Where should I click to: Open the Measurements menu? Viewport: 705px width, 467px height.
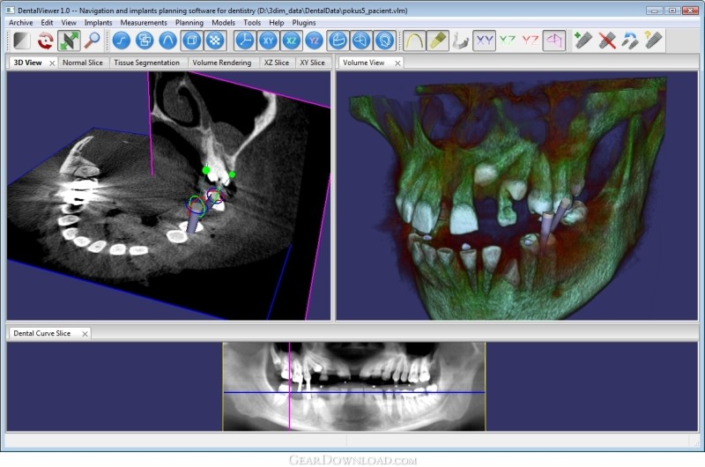click(144, 23)
